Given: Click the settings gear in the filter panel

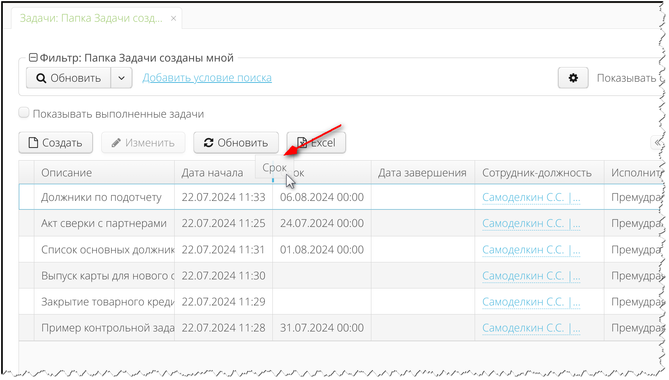Looking at the screenshot, I should coord(573,78).
